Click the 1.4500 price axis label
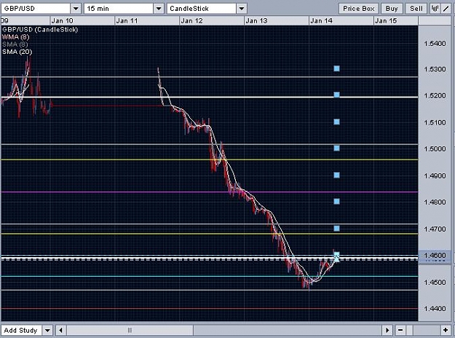 point(435,282)
